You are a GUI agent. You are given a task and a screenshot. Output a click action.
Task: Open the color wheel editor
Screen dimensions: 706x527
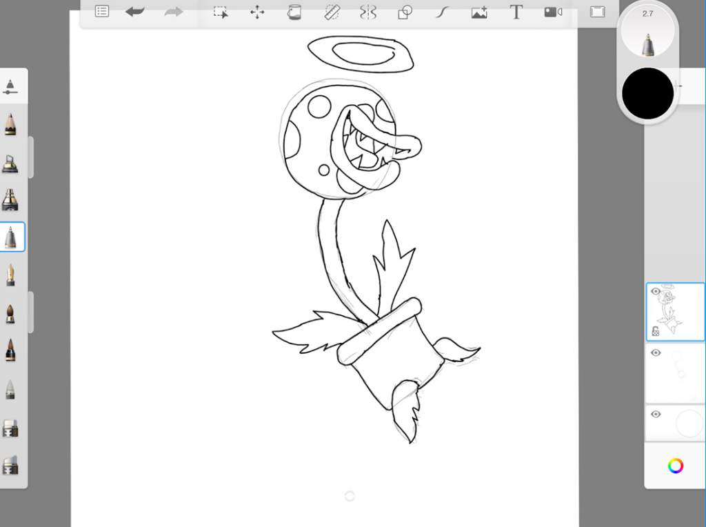[x=676, y=466]
